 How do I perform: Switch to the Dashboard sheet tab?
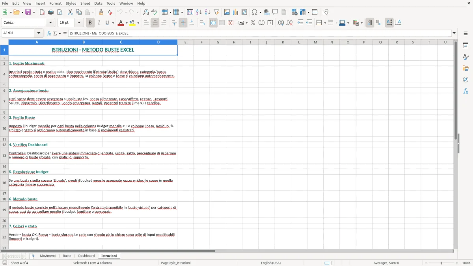tap(86, 256)
